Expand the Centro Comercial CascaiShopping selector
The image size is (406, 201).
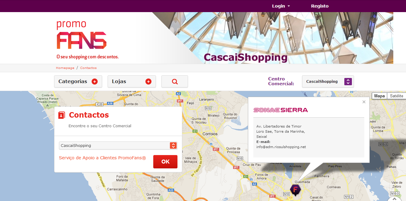coord(328,82)
